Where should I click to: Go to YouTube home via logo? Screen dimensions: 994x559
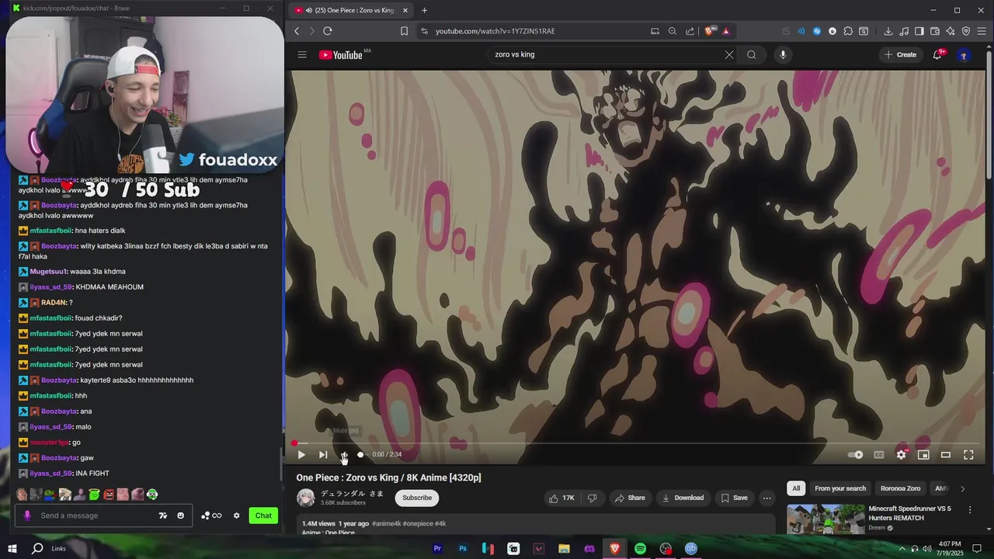click(x=341, y=54)
